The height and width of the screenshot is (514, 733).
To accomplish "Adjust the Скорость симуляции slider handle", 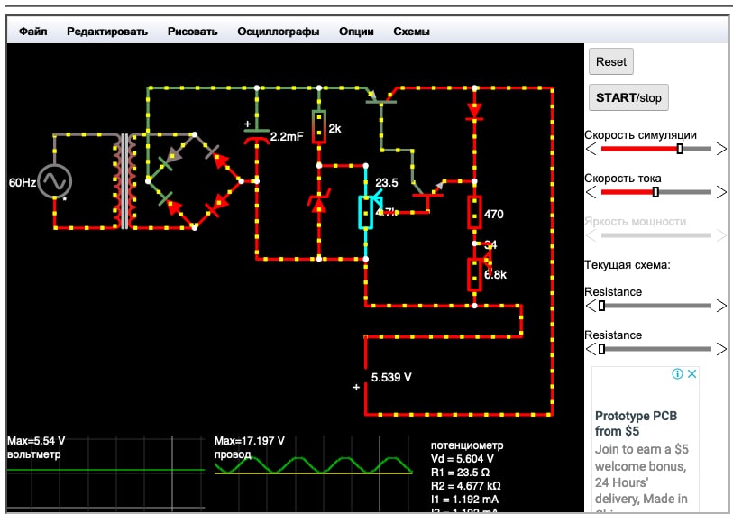I will [680, 149].
